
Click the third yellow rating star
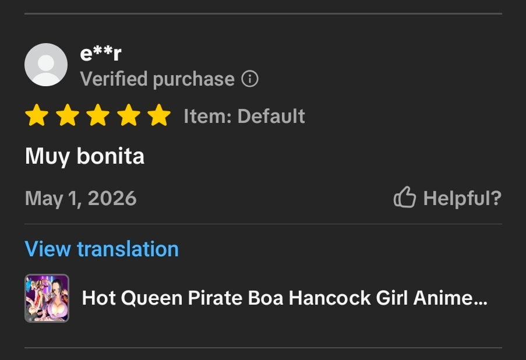point(98,115)
